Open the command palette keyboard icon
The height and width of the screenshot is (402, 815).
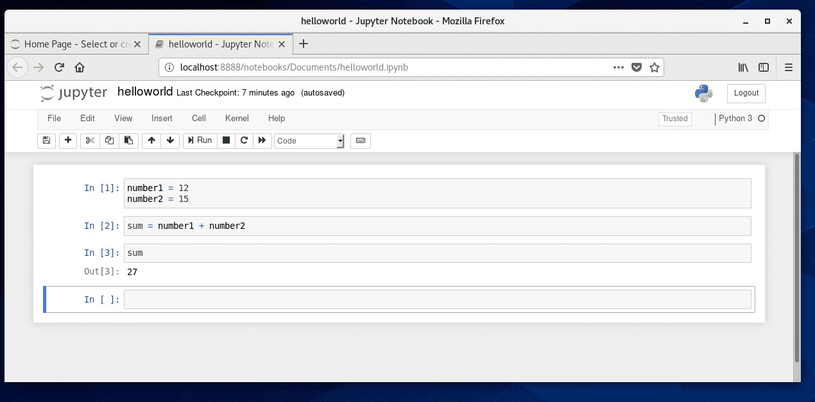pyautogui.click(x=360, y=140)
